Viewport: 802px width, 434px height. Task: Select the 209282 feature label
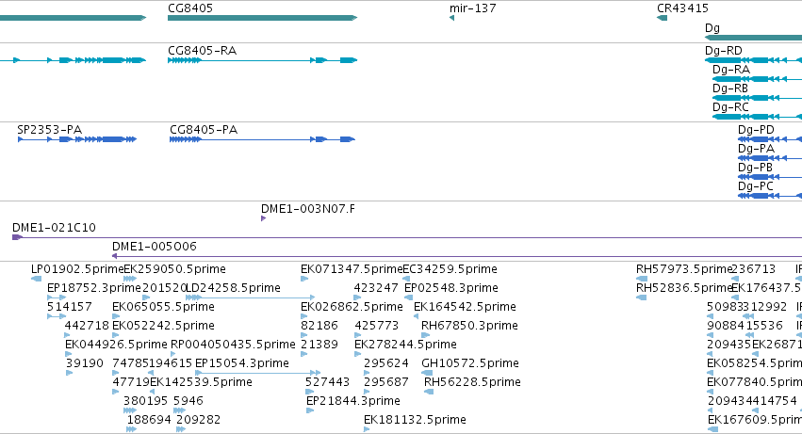click(199, 421)
